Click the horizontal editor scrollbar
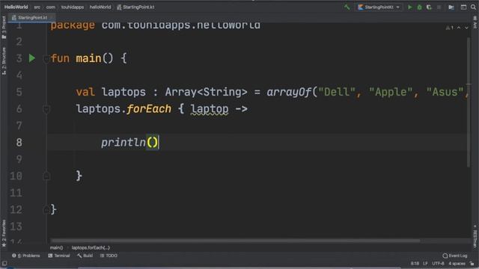Screen dimensions: 479x269 [235, 241]
